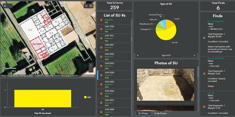Click the Geological 17 pie label
The height and width of the screenshot is (117, 235).
(x=146, y=29)
